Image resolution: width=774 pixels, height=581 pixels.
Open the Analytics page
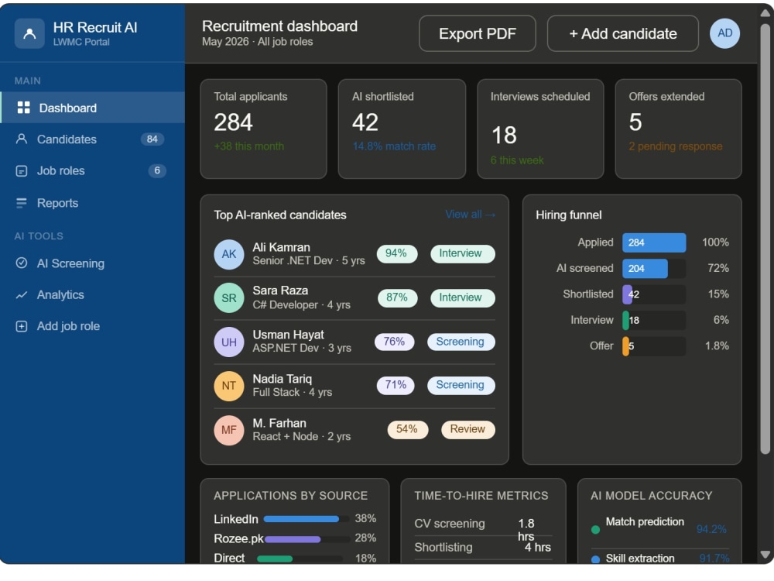(x=92, y=295)
